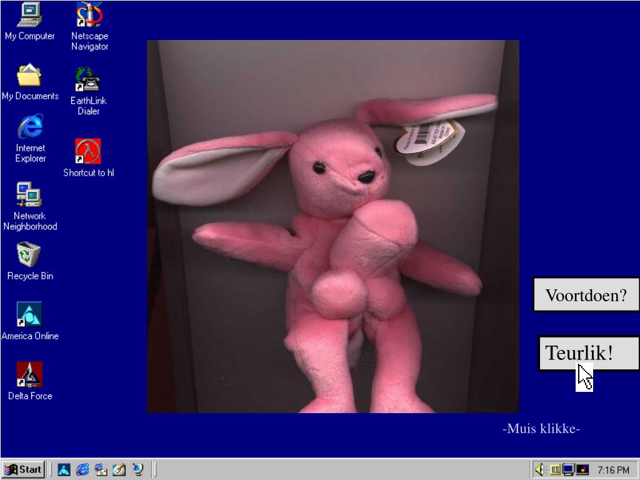The width and height of the screenshot is (640, 480).
Task: Click the Internet Explorer desktop icon
Action: coord(30,127)
